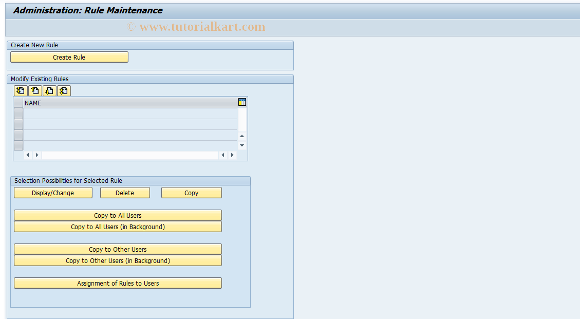580x319 pixels.
Task: Select the first row in the rules table
Action: [x=18, y=113]
